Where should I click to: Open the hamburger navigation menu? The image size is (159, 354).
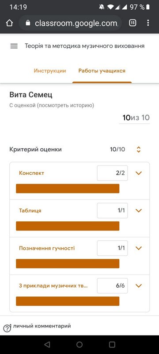(14, 46)
